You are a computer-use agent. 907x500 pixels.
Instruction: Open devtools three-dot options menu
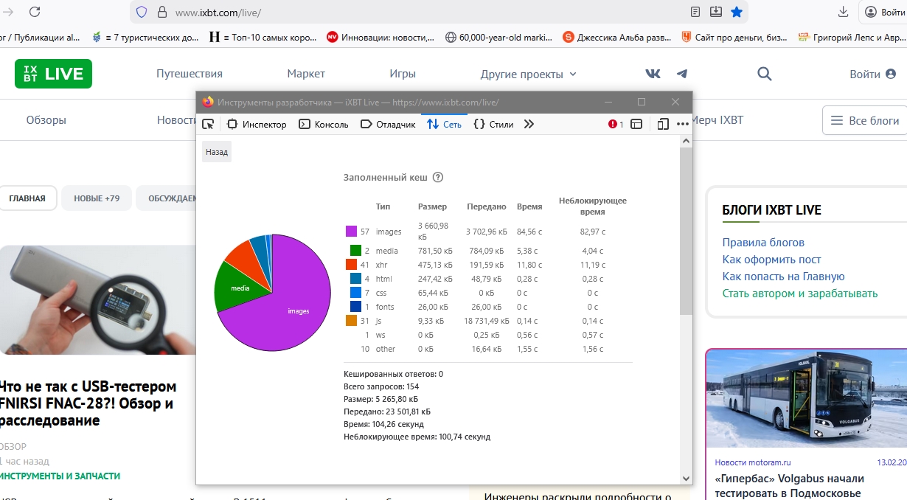click(682, 124)
